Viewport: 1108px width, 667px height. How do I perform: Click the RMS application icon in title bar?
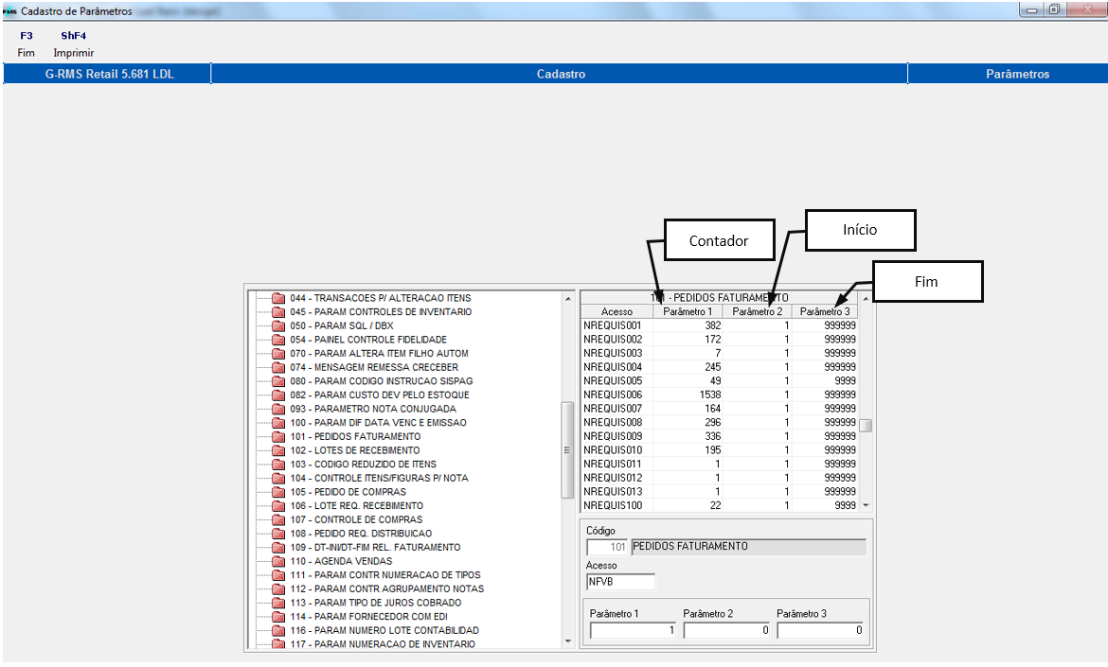tap(9, 11)
